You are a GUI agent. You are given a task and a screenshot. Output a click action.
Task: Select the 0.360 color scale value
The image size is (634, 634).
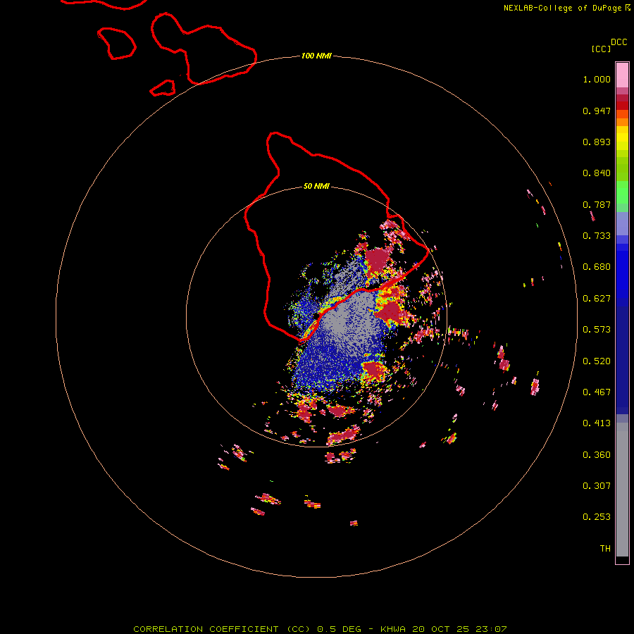[x=597, y=455]
